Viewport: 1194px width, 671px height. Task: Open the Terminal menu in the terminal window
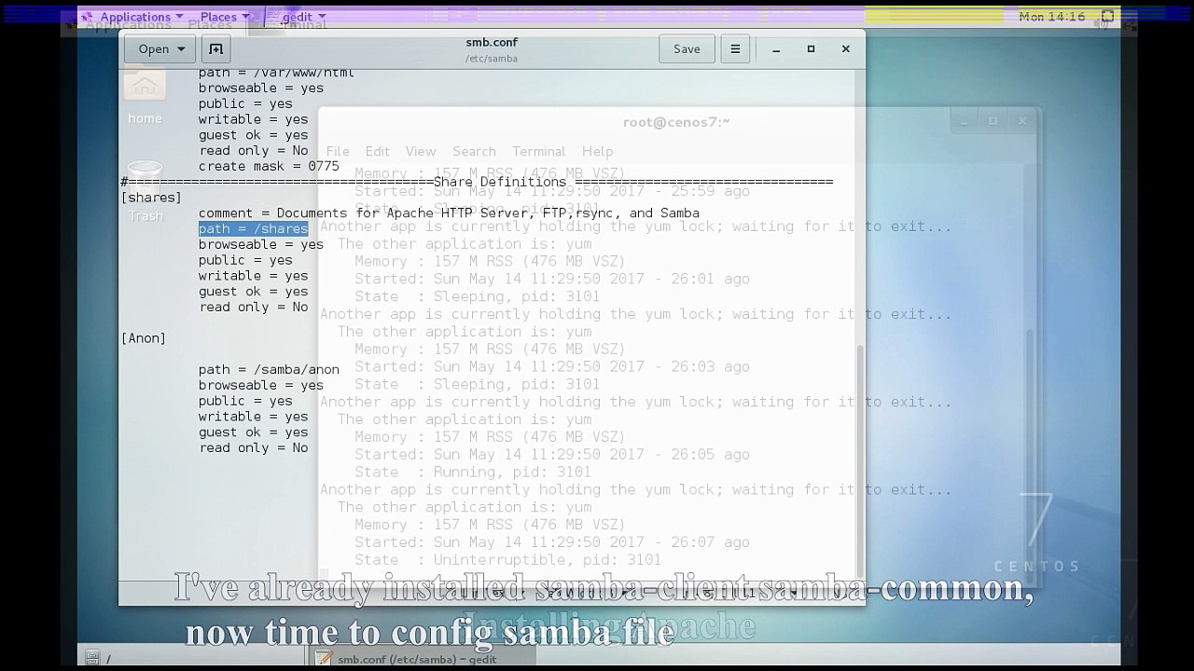tap(539, 151)
